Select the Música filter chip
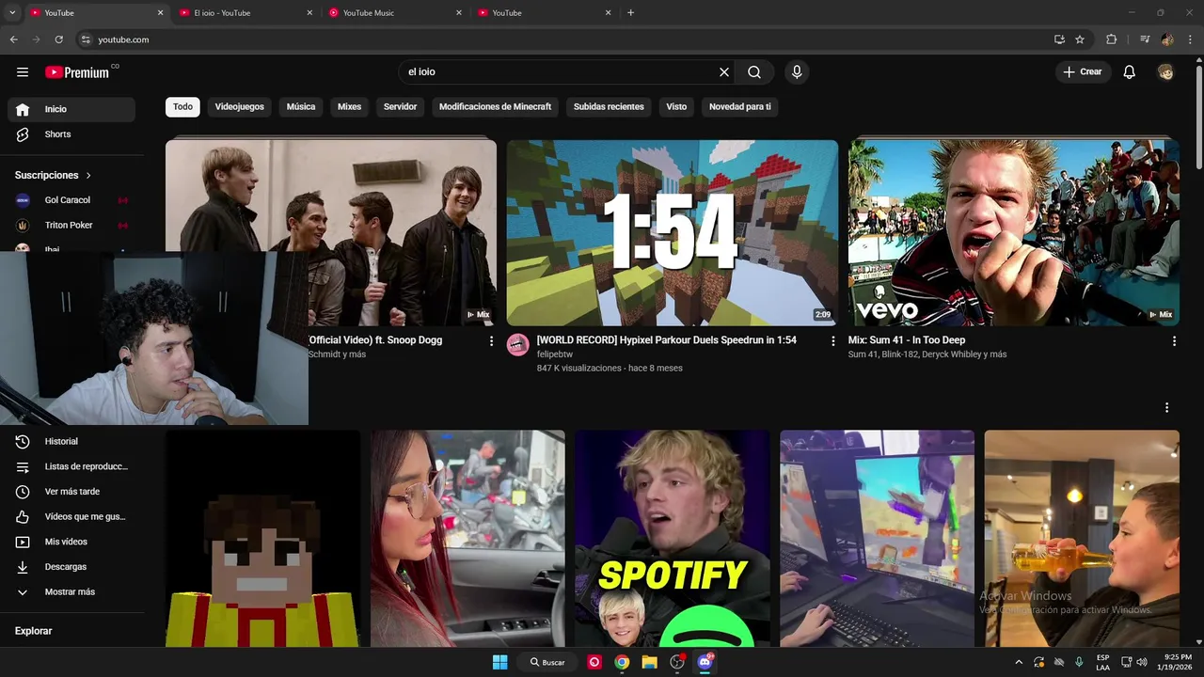Screen dimensions: 1204x677 pos(301,107)
